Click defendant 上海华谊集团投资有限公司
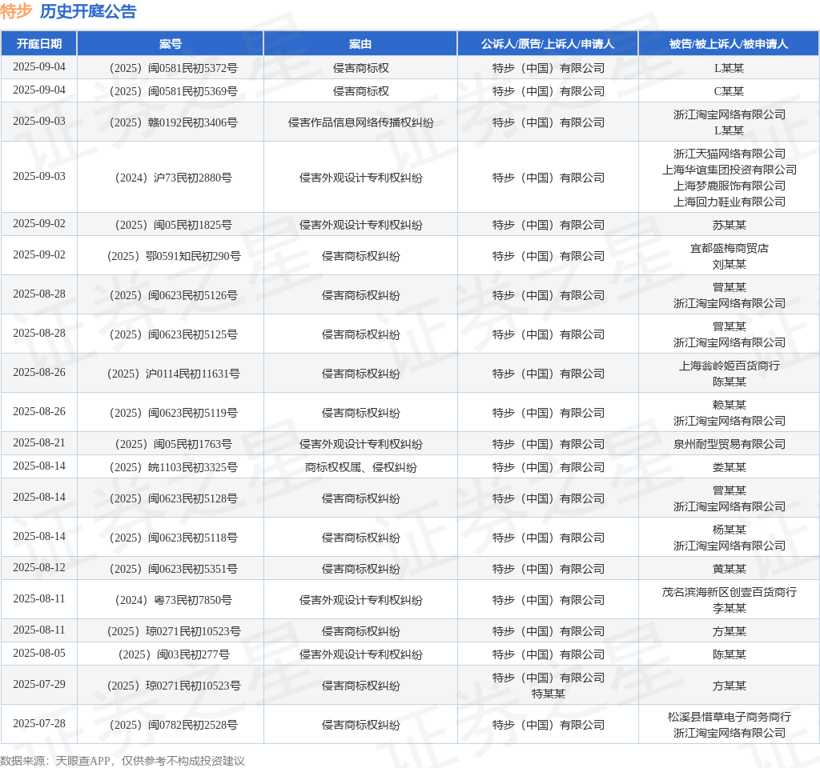The height and width of the screenshot is (768, 820). click(729, 170)
